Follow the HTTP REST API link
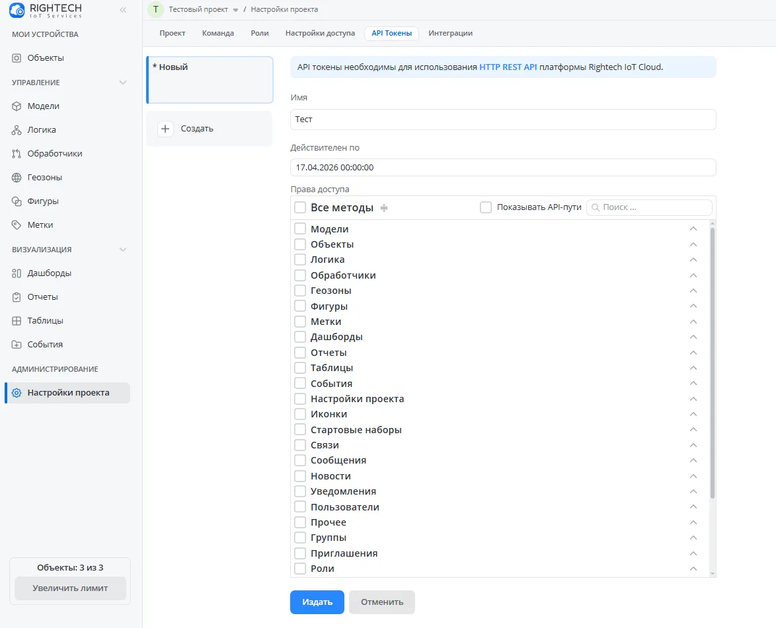The width and height of the screenshot is (776, 628). (508, 67)
